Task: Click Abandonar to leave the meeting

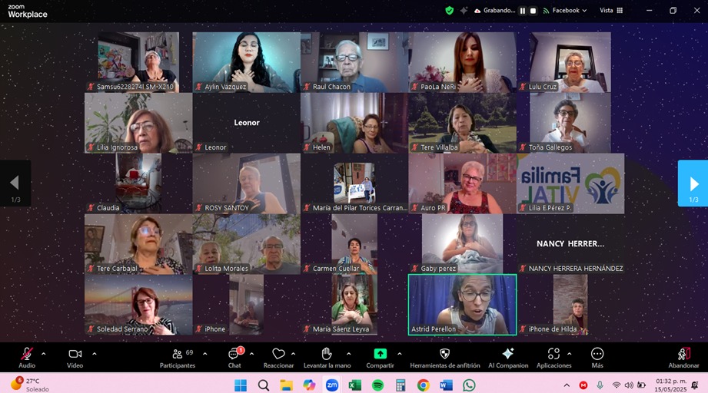Action: click(x=683, y=354)
